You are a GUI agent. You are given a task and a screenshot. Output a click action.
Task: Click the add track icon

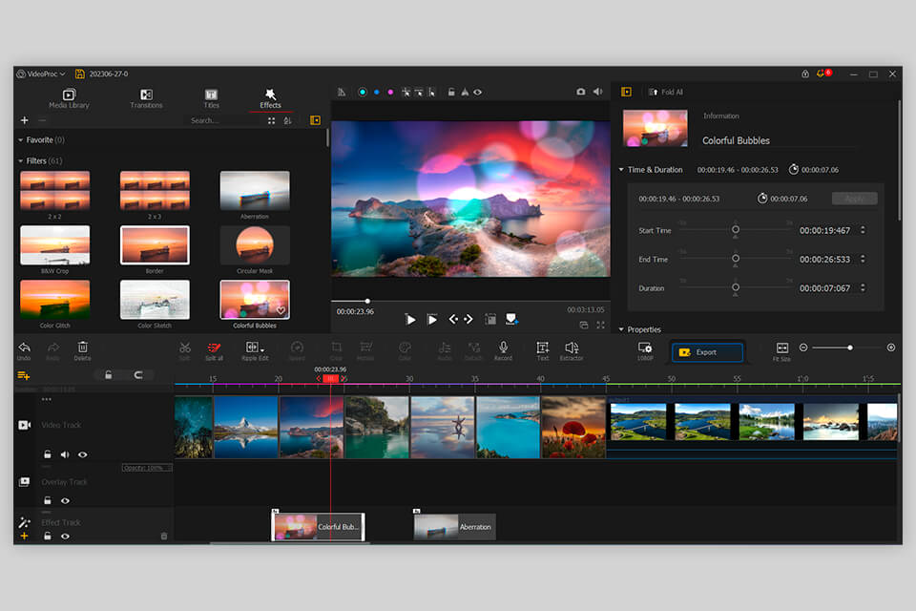(23, 375)
